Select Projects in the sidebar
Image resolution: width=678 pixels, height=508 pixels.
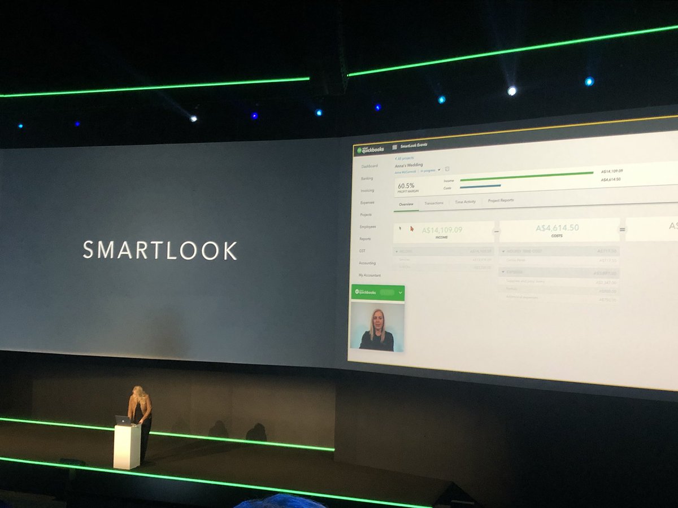(x=366, y=214)
